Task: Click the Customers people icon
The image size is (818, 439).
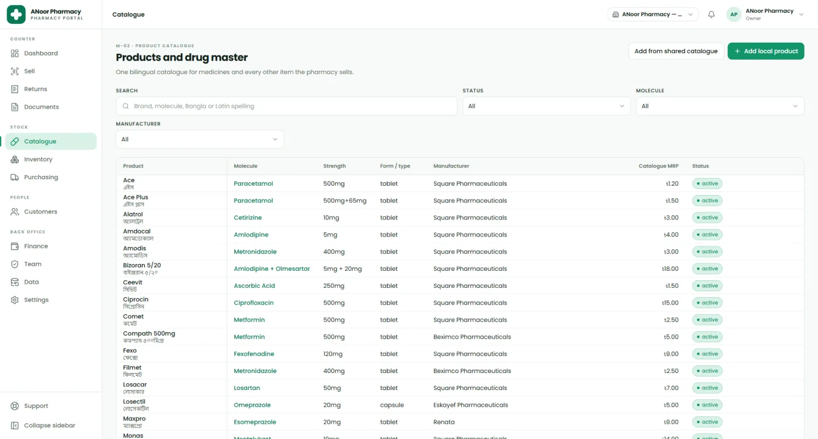Action: [15, 212]
